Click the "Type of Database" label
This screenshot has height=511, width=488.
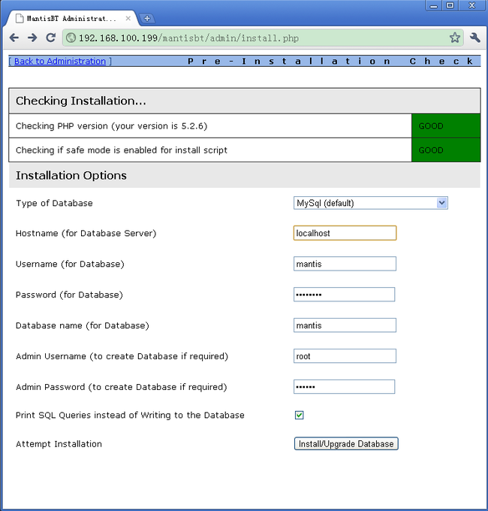point(54,203)
